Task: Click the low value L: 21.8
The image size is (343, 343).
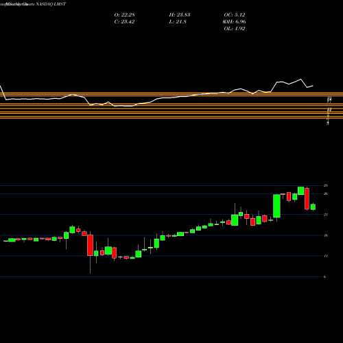Action: (178, 22)
